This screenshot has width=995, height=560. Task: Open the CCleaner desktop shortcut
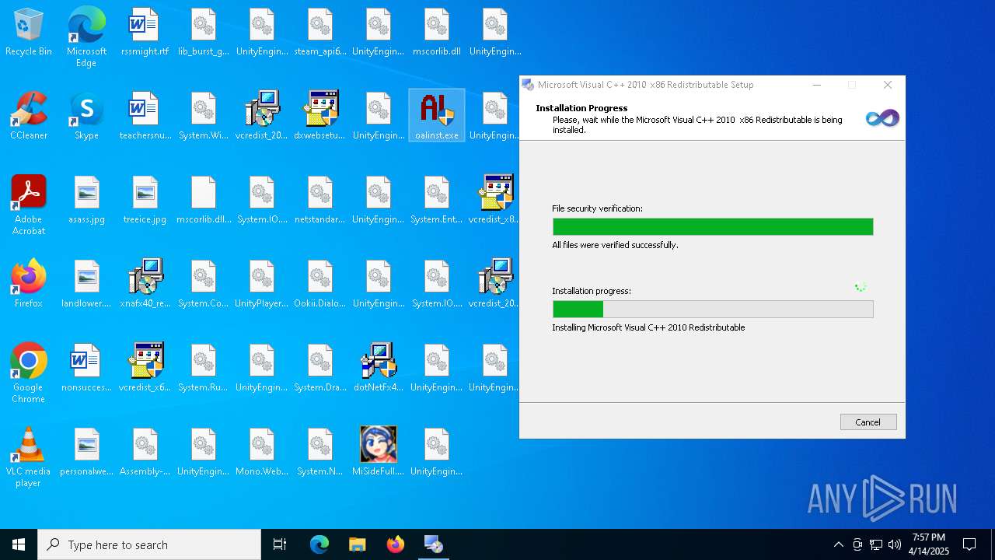(x=29, y=117)
